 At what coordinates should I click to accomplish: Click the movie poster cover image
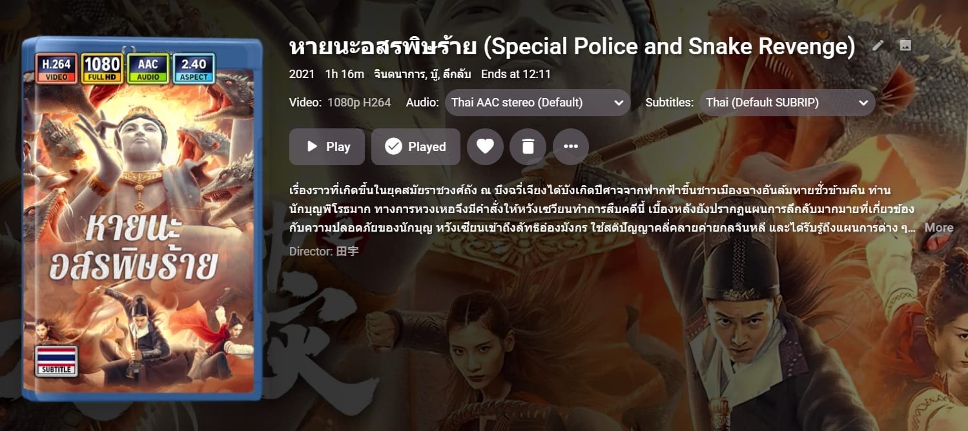(141, 219)
